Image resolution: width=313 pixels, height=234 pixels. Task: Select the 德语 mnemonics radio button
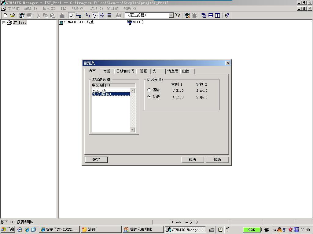(149, 90)
